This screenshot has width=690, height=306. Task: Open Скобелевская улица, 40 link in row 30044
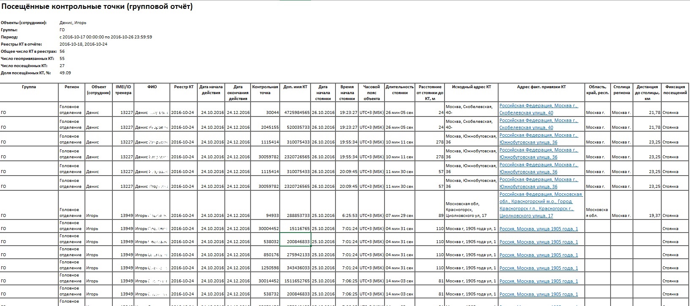point(538,109)
